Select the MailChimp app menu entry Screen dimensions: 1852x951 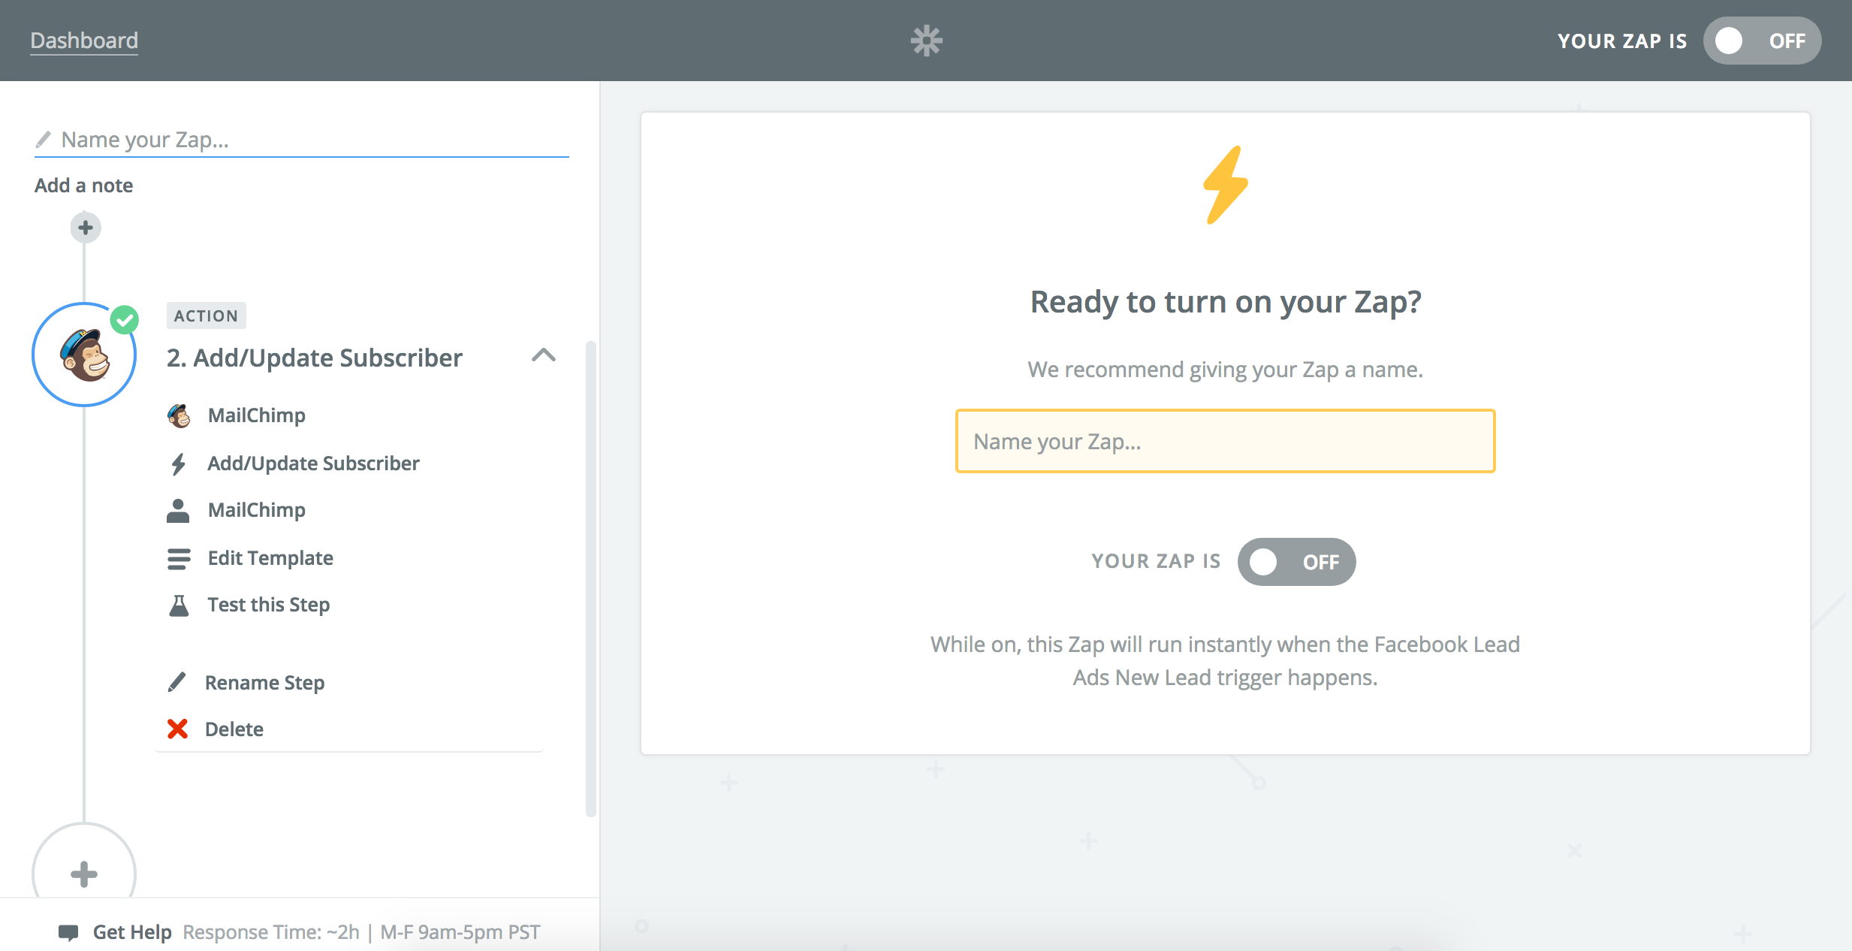pyautogui.click(x=257, y=415)
